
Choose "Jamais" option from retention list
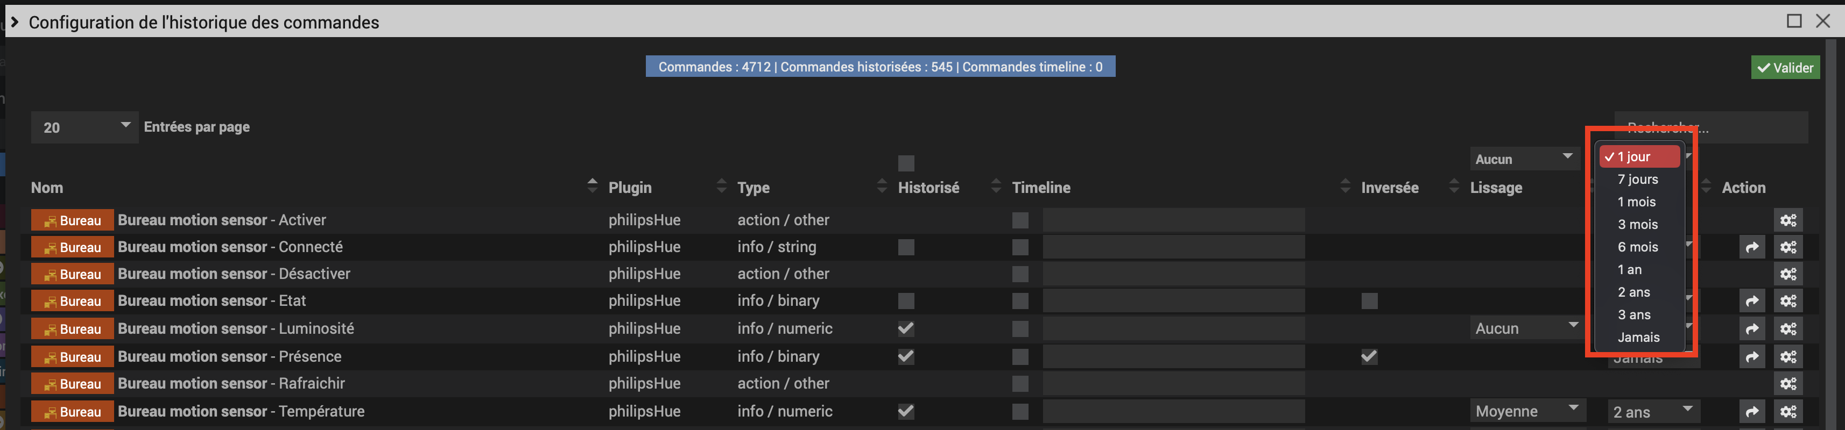click(1638, 337)
